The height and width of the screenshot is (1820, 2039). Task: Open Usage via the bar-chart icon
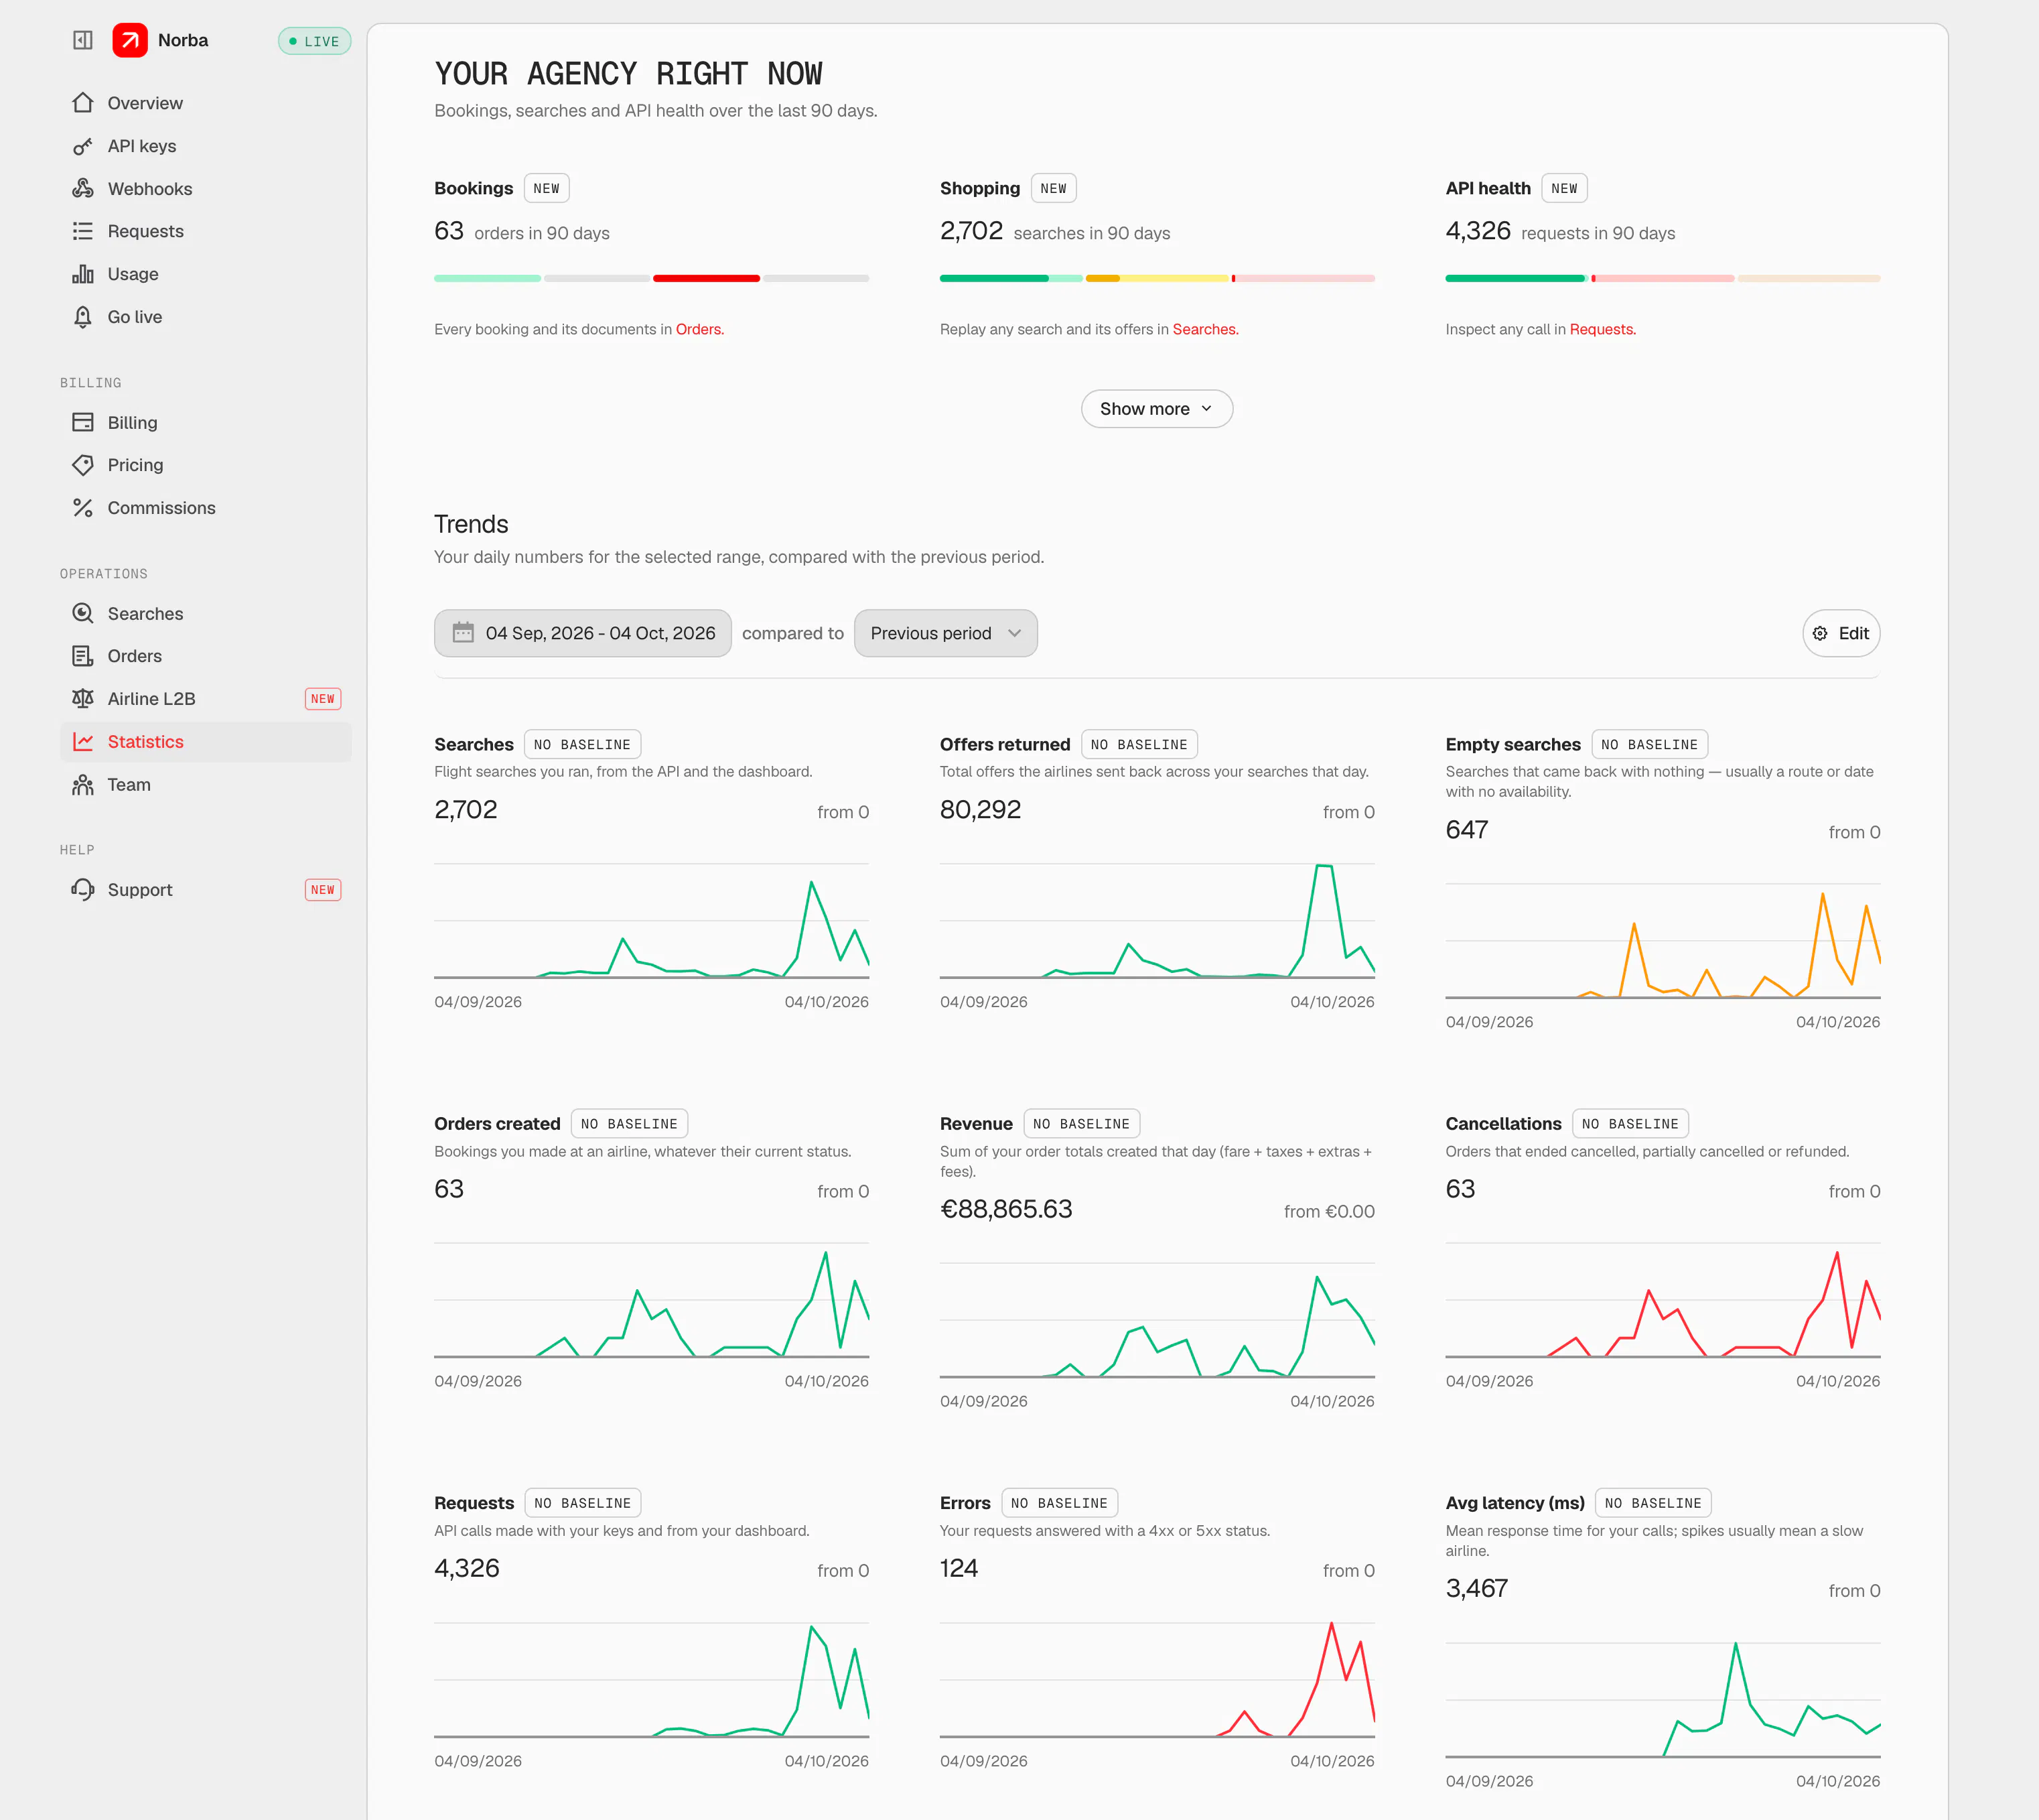(83, 274)
